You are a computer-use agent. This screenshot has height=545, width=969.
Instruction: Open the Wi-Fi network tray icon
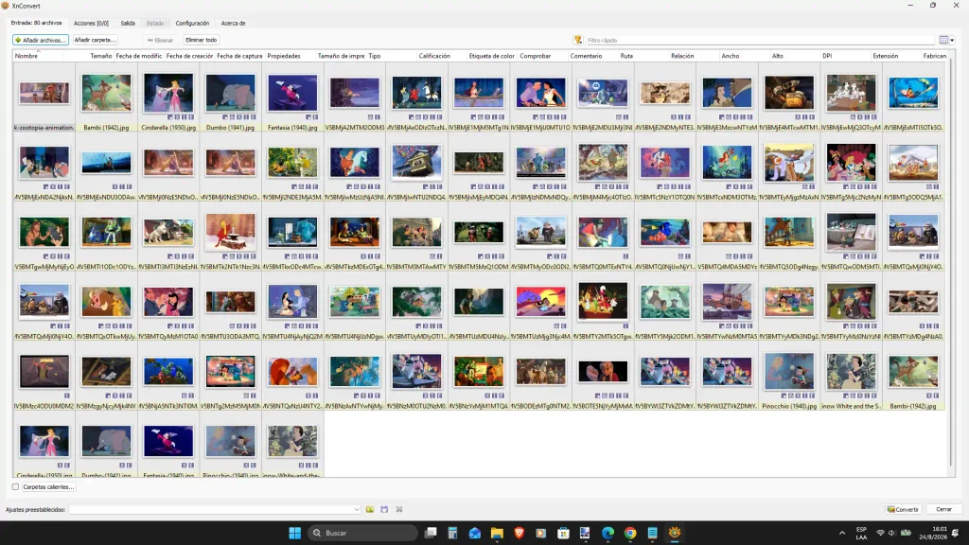point(880,533)
